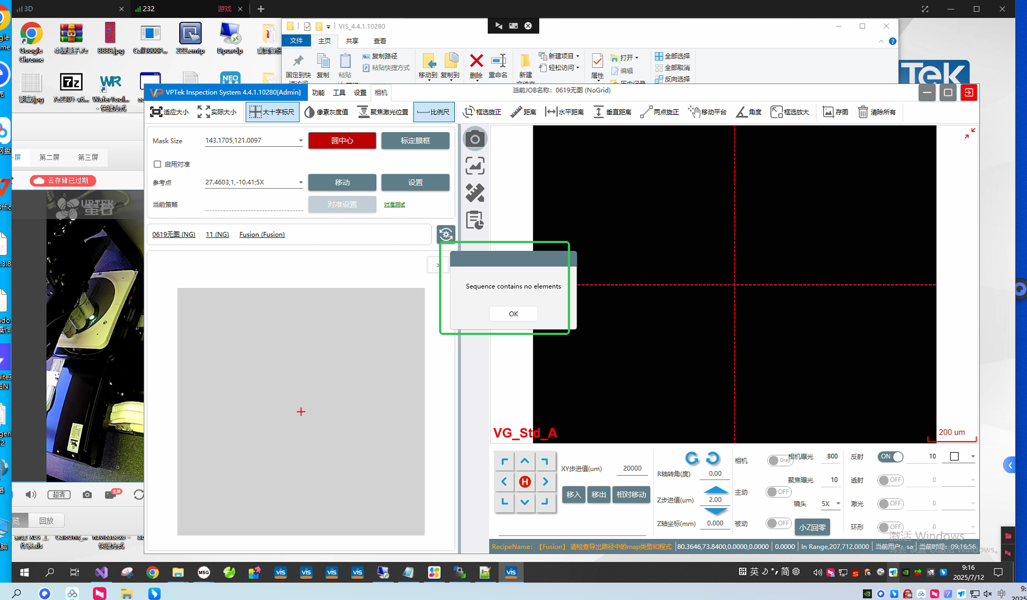Image resolution: width=1027 pixels, height=600 pixels.
Task: Expand the 参考点 reference point dropdown
Action: [x=301, y=182]
